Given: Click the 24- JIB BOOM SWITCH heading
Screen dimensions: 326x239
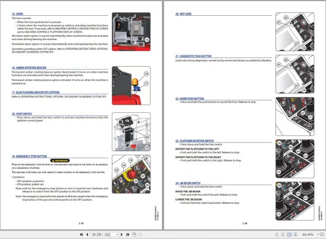Looking at the screenshot, I should click(188, 183).
